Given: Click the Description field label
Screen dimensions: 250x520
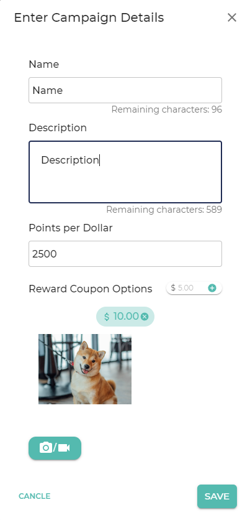Looking at the screenshot, I should point(58,128).
